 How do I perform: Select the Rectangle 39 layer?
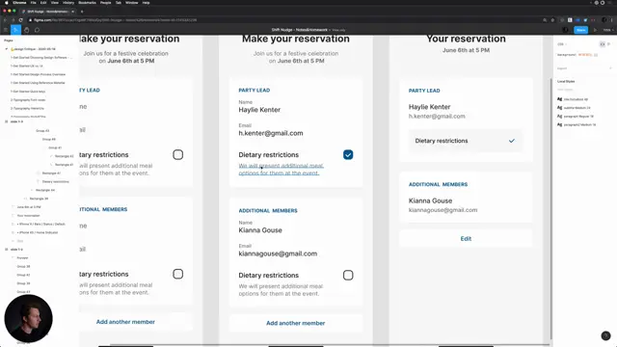pos(39,199)
